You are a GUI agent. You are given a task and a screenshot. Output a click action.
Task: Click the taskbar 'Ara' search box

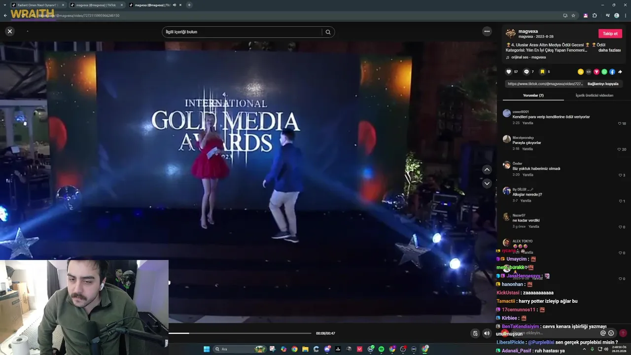(x=240, y=349)
